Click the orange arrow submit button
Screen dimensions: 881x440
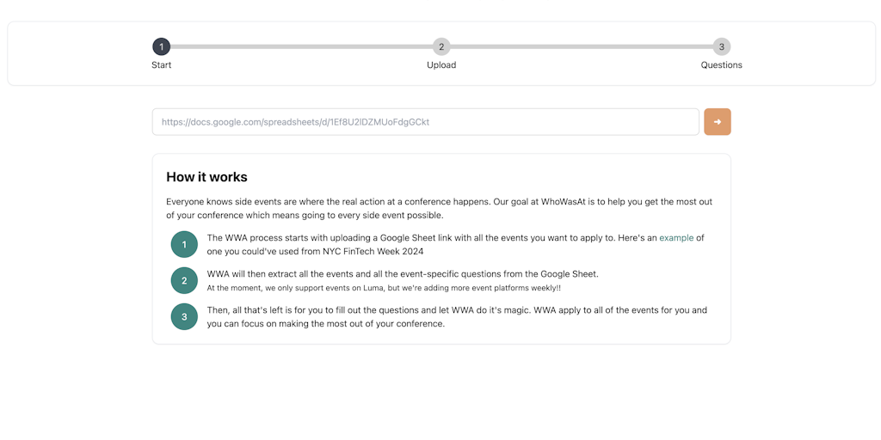(717, 122)
